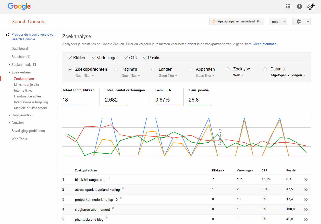This screenshot has height=224, width=321.
Task: Click the external-link icon beside 'Probeer de nieuwe versie'
Action: (x=8, y=35)
